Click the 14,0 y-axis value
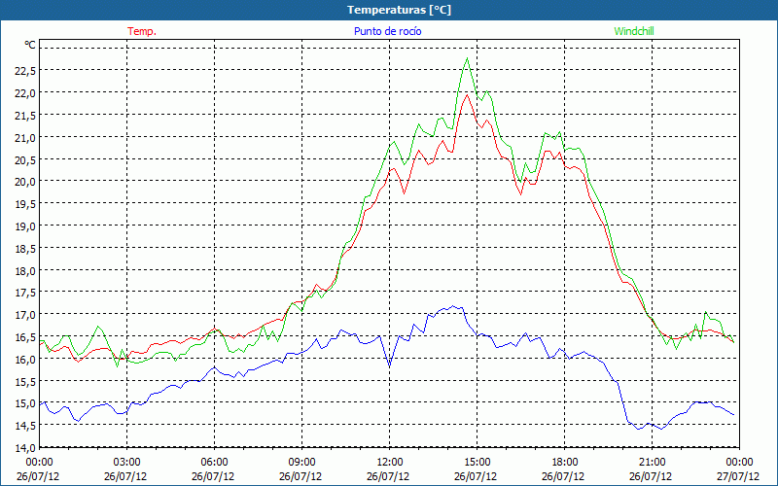The image size is (778, 486). click(25, 448)
